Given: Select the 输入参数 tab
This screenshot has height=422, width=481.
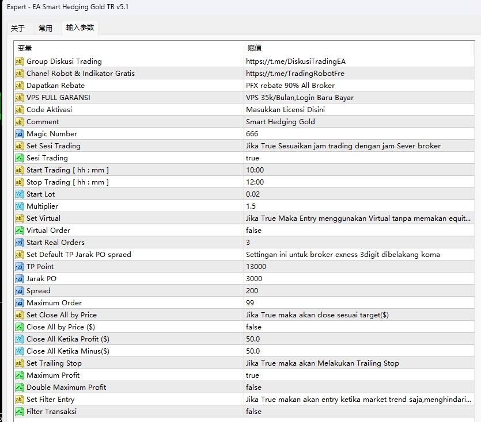Looking at the screenshot, I should pyautogui.click(x=80, y=28).
